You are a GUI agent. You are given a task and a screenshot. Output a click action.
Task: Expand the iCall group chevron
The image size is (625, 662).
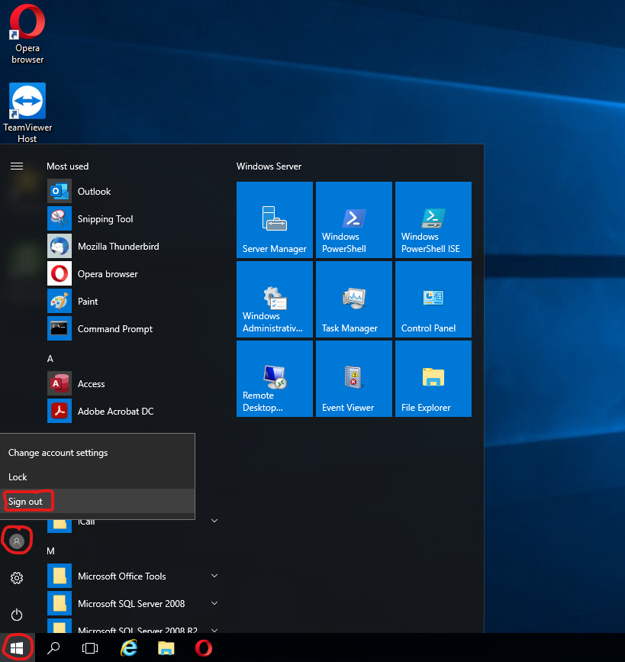tap(214, 520)
